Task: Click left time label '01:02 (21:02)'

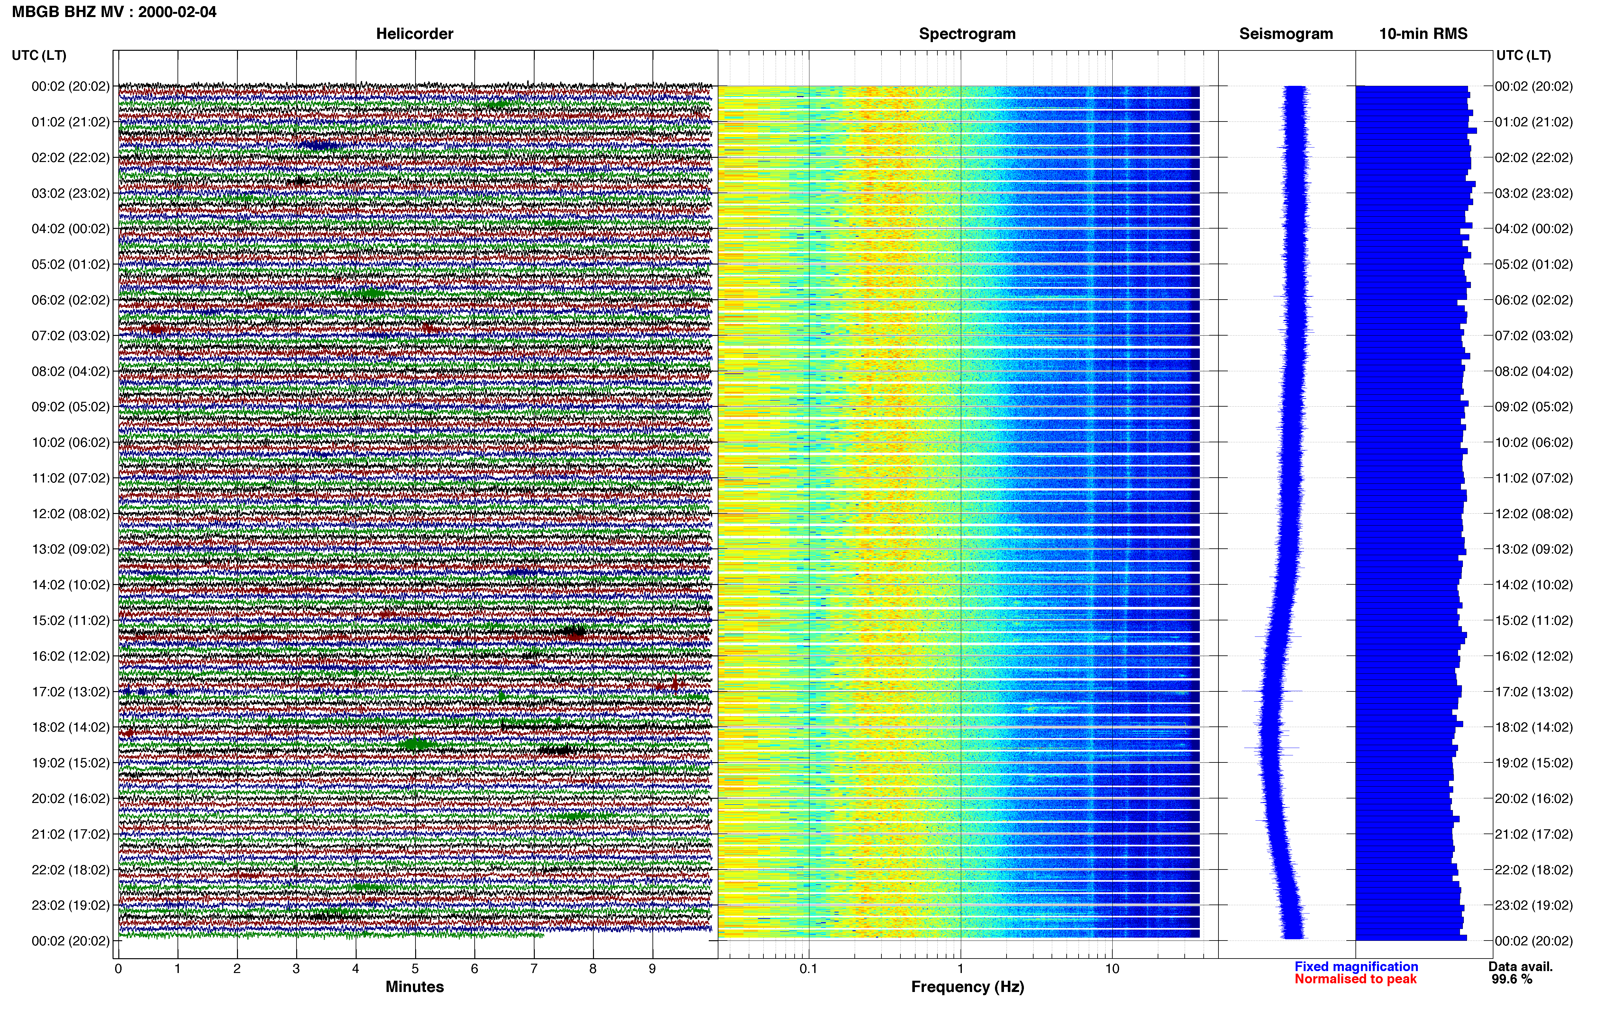Action: (71, 122)
